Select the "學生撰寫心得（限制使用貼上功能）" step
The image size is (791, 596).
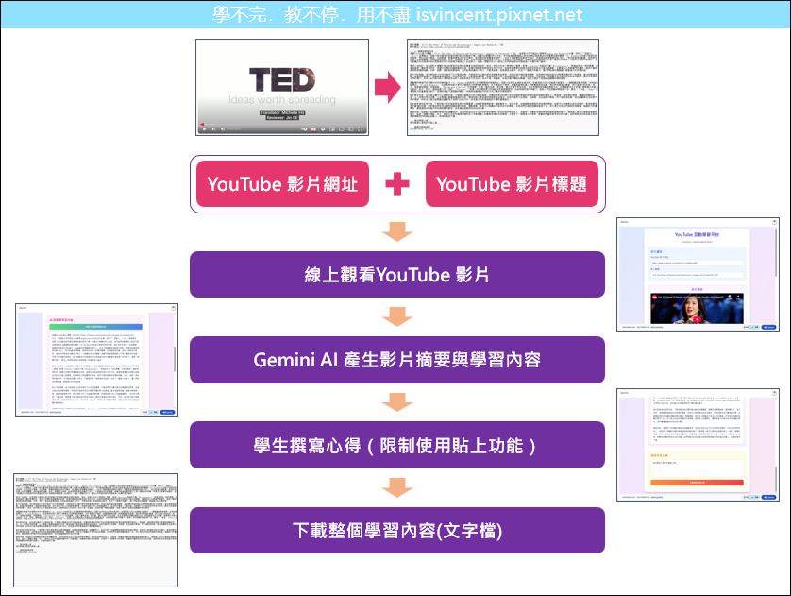pyautogui.click(x=397, y=445)
